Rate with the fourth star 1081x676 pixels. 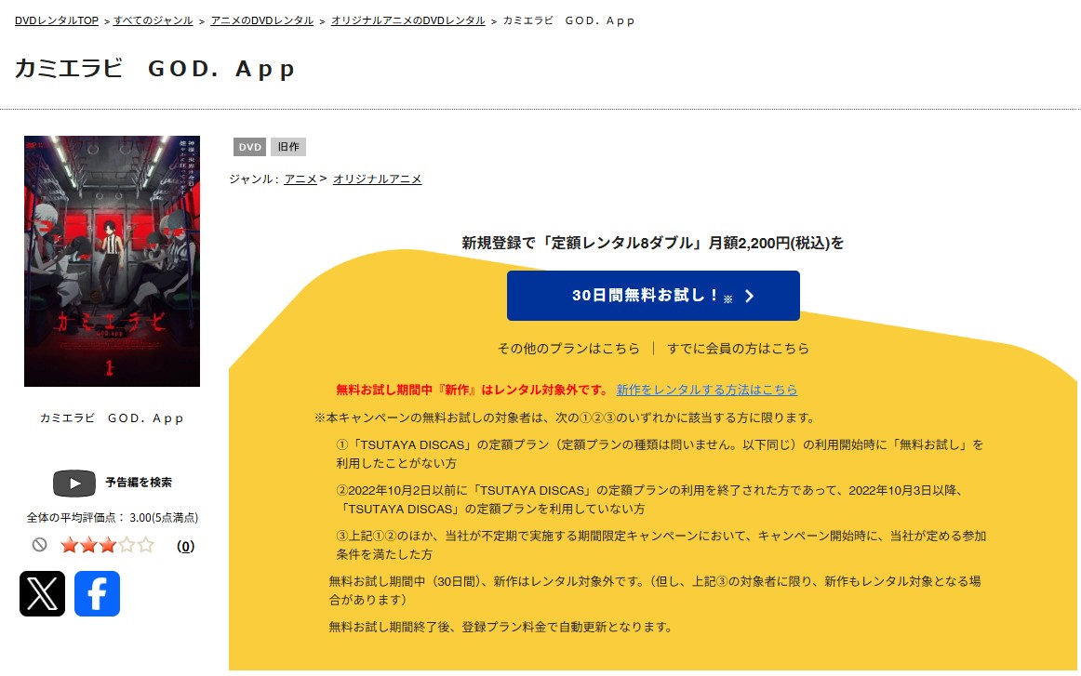127,546
